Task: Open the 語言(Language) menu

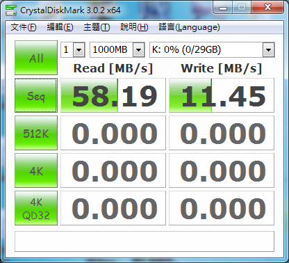Action: pyautogui.click(x=189, y=27)
